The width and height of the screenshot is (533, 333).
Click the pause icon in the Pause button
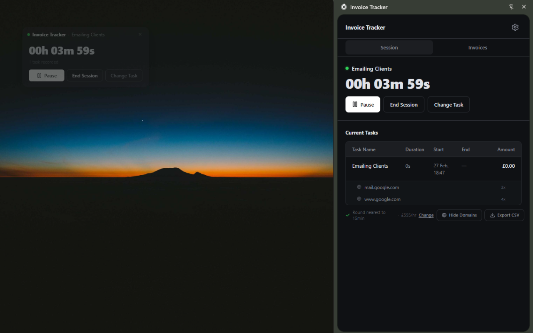(x=355, y=104)
